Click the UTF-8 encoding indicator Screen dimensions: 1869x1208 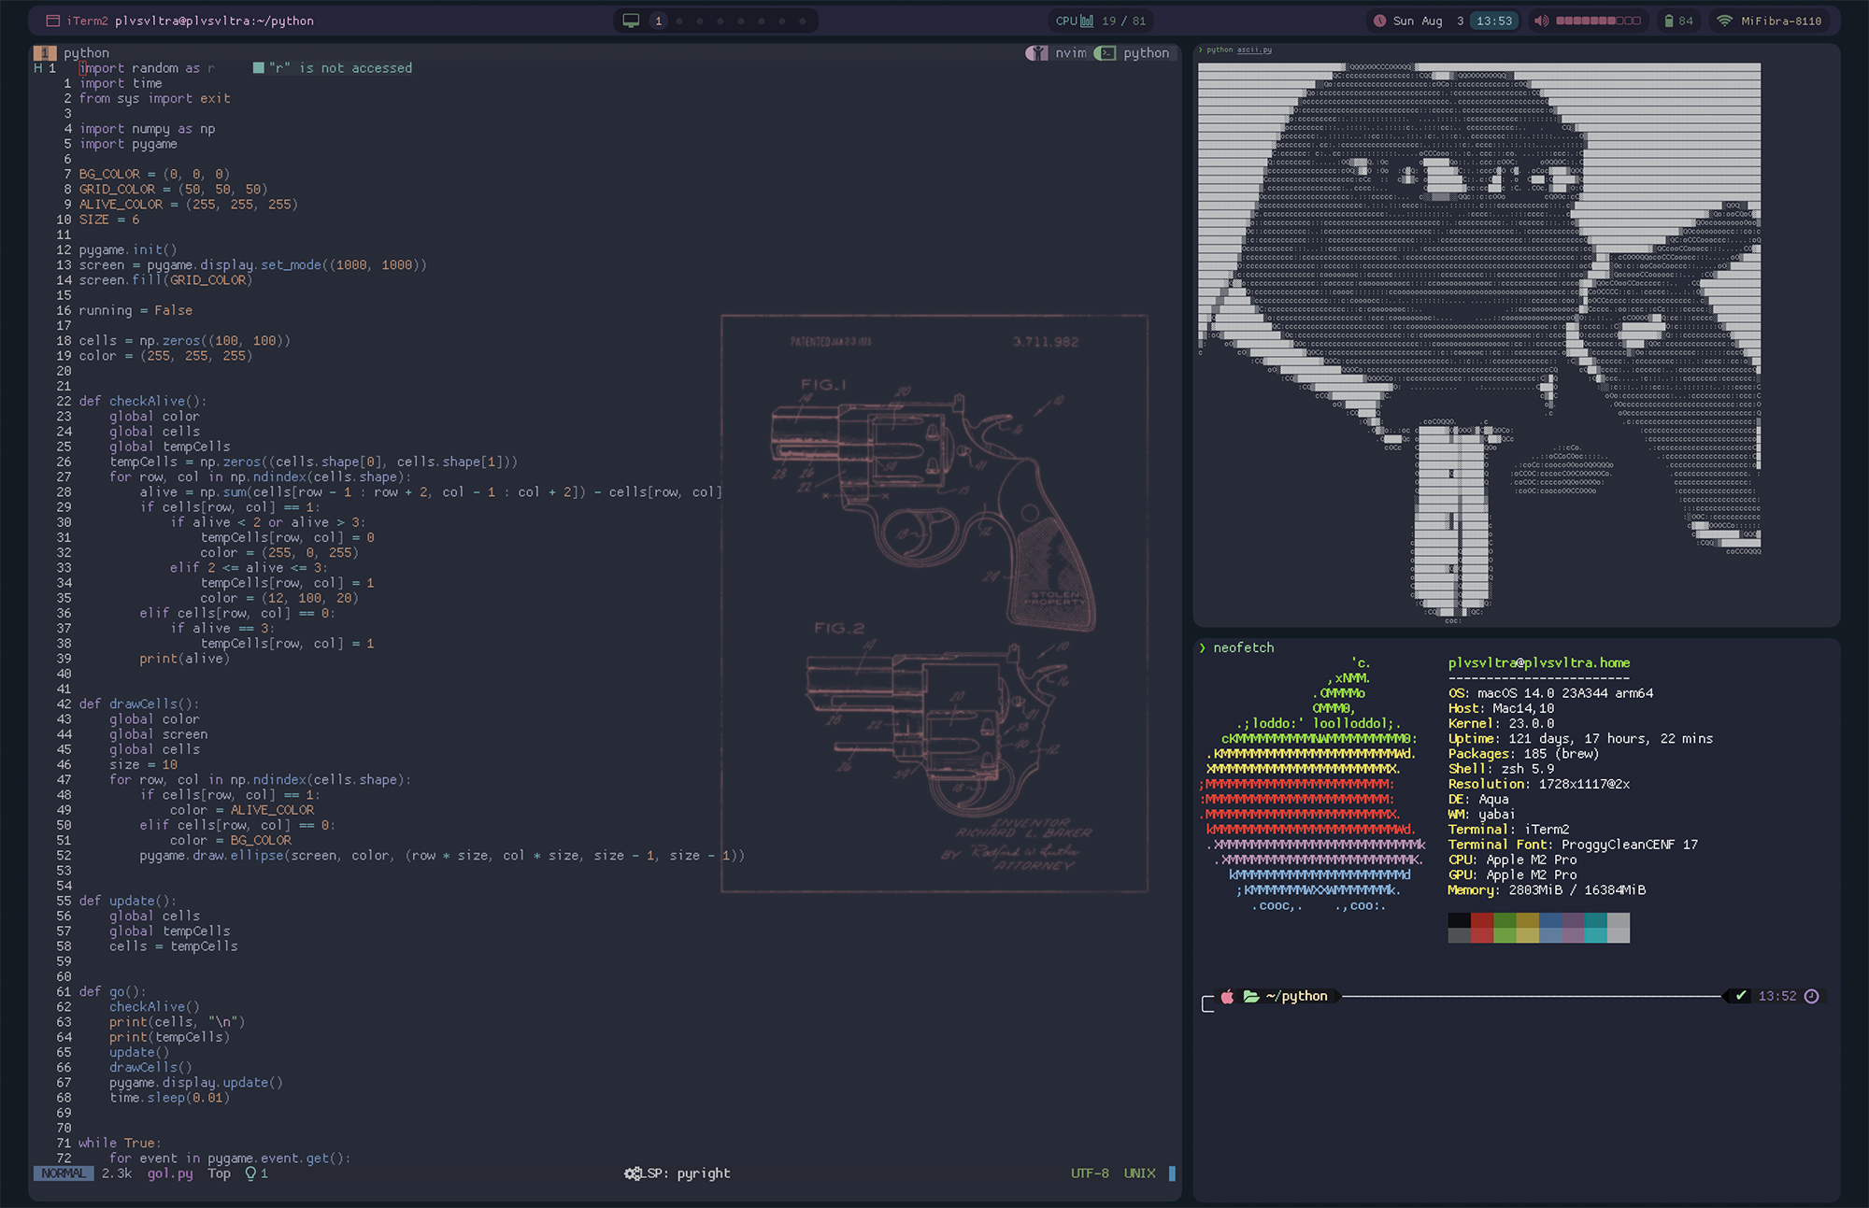1090,1173
